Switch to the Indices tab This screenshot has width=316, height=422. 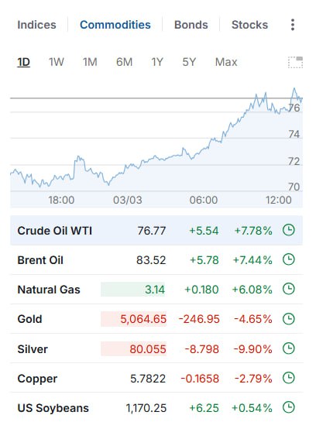(x=36, y=25)
